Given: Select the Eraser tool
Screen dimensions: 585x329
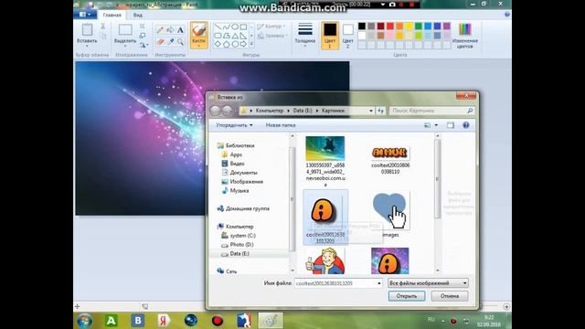Looking at the screenshot, I should 160,41.
